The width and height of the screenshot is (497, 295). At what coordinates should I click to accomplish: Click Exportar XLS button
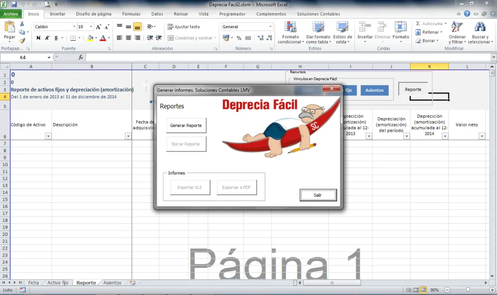click(x=190, y=187)
